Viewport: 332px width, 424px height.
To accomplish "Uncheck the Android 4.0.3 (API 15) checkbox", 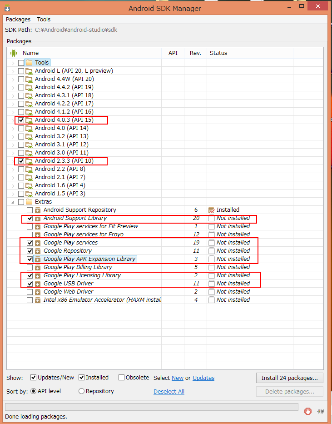I will [21, 120].
